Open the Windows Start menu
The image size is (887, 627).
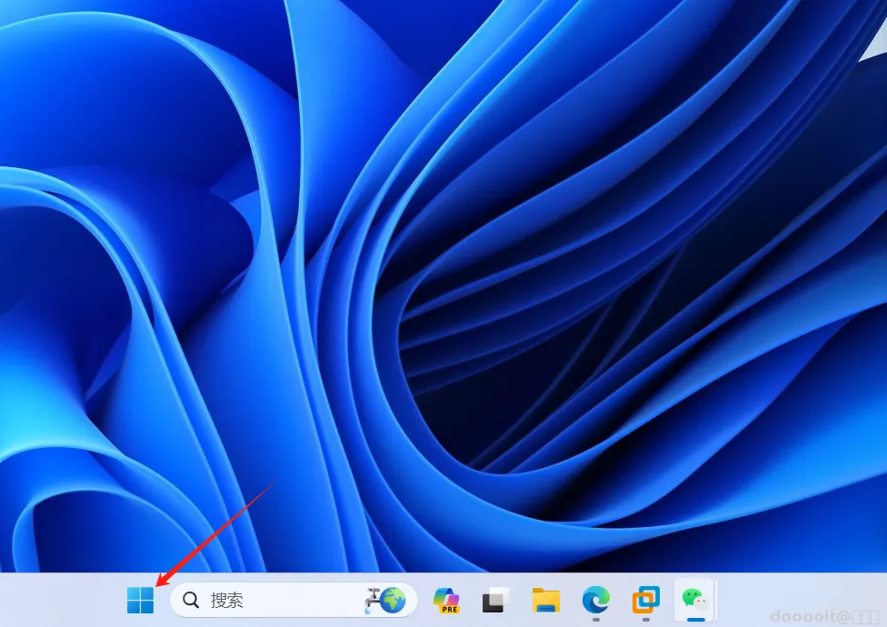(x=140, y=600)
